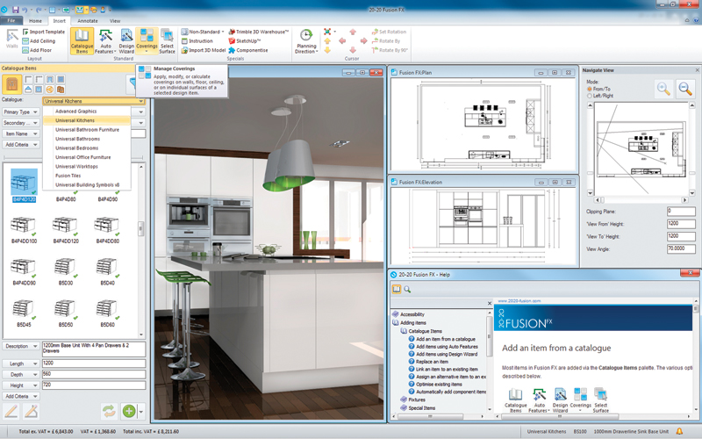Activate the Select Surface tool
Viewport: 702px width, 439px height.
(167, 41)
